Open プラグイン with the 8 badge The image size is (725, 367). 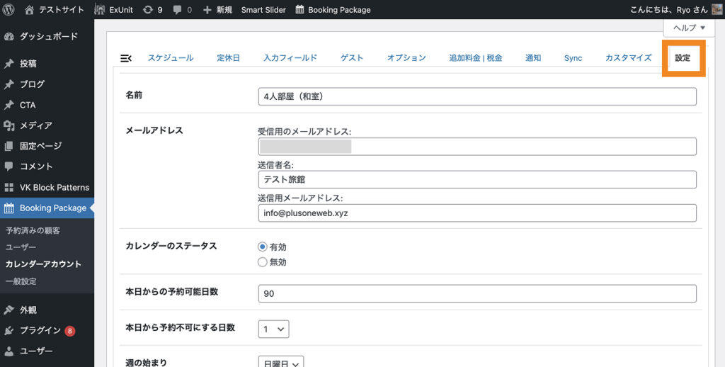tap(40, 330)
